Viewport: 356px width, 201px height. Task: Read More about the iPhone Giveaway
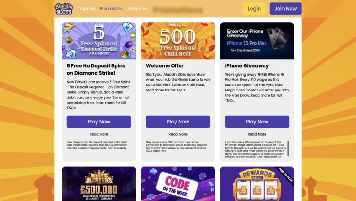pyautogui.click(x=257, y=134)
